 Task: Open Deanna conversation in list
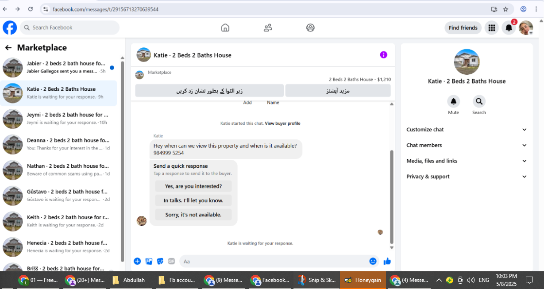[59, 144]
